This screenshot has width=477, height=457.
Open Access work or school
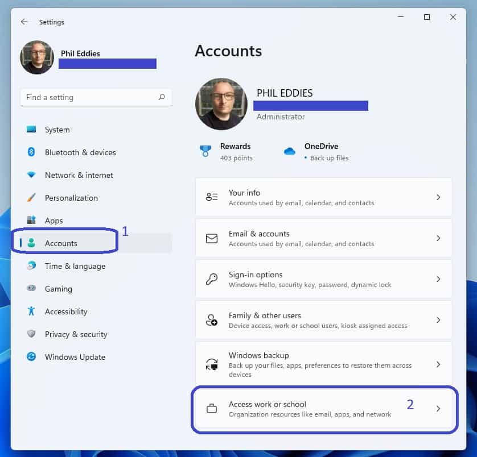click(x=323, y=409)
